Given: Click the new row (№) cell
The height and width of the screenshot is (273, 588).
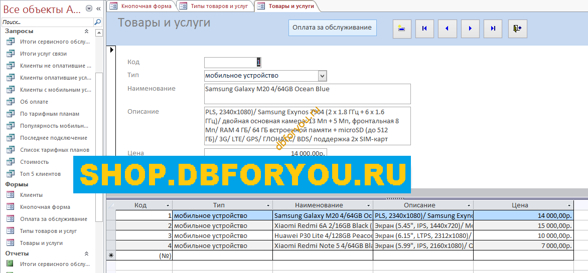Looking at the screenshot, I should coord(144,256).
